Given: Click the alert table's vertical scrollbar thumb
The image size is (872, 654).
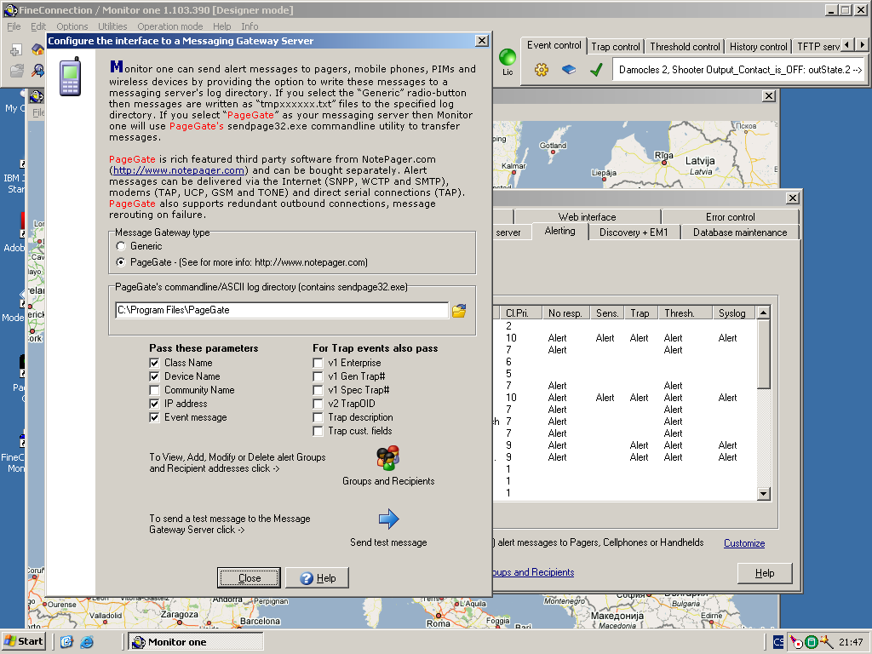Looking at the screenshot, I should click(x=764, y=353).
